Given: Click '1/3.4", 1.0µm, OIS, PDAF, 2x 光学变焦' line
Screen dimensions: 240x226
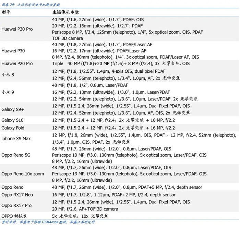Looking at the screenshot, I should [91, 142].
